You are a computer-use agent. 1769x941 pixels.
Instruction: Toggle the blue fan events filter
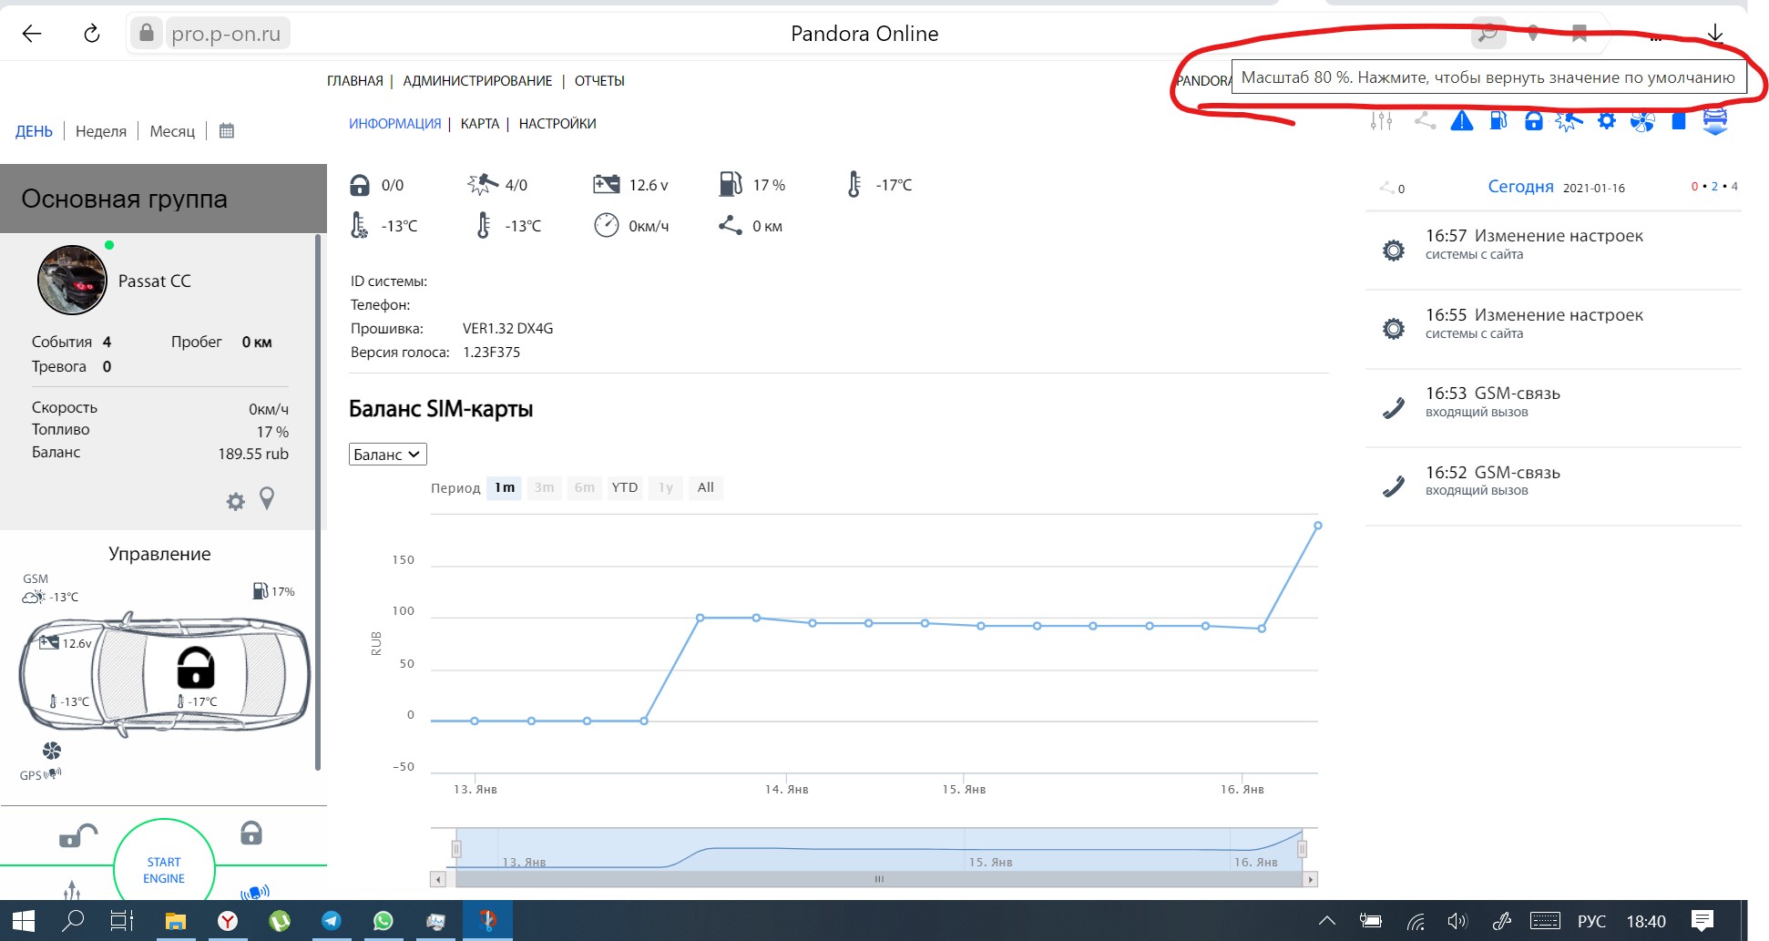click(x=1642, y=122)
